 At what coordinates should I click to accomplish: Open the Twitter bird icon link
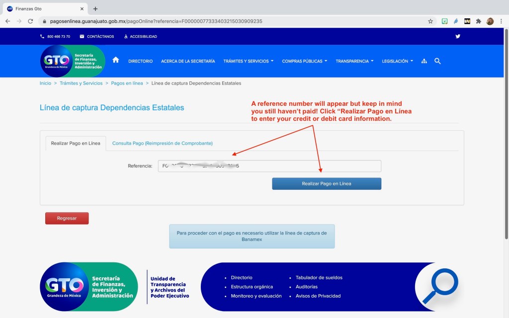coord(458,36)
